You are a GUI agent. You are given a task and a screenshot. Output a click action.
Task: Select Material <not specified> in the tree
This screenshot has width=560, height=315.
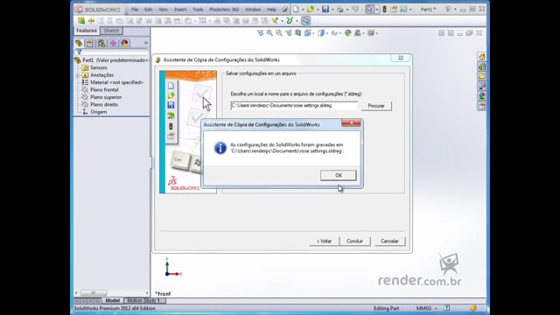pos(116,82)
